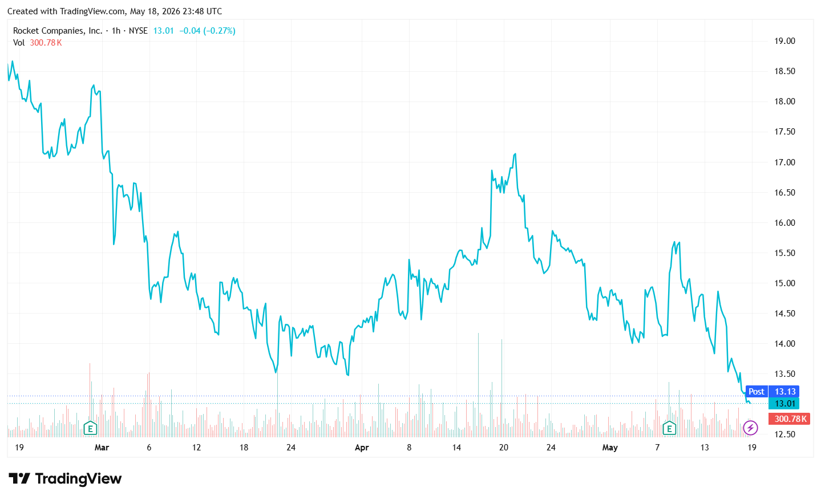Click the 15.50 price axis label
Screen dimensions: 821x500
pos(784,253)
